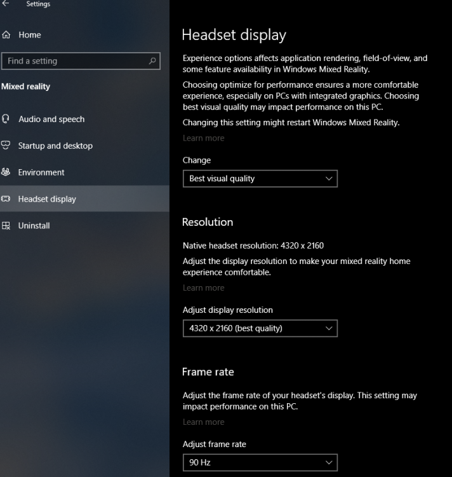This screenshot has height=477, width=452.
Task: Click the Adjust frame rate label
Action: click(215, 444)
